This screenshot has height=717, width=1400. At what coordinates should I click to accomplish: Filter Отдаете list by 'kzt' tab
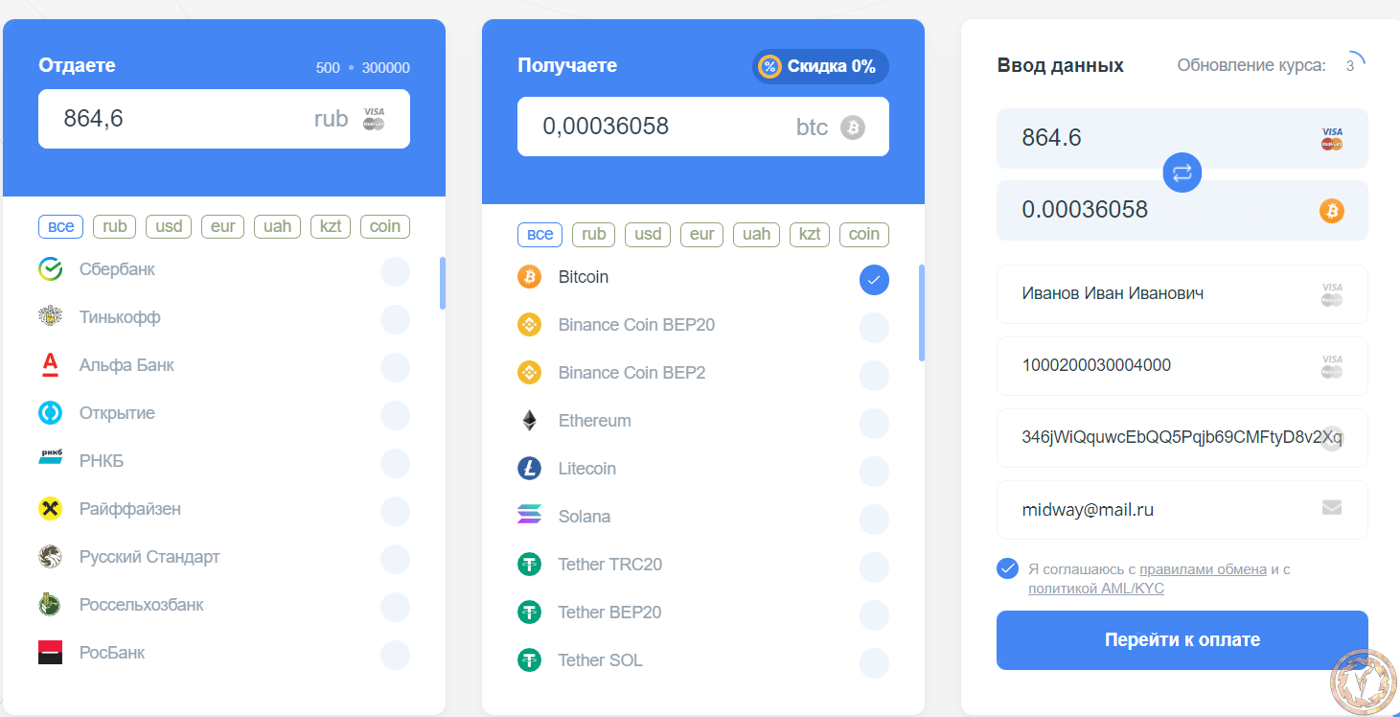click(x=331, y=226)
